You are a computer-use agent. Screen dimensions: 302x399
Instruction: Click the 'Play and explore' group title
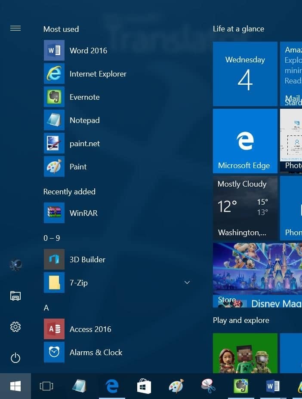tap(241, 320)
